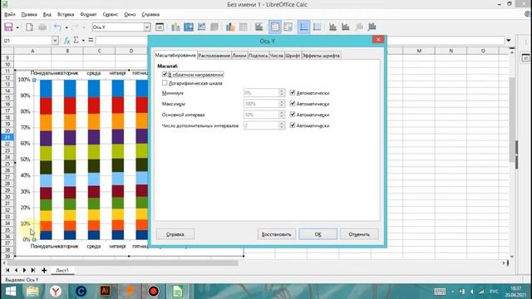Click the Legend settings icon

pyautogui.click(x=288, y=27)
